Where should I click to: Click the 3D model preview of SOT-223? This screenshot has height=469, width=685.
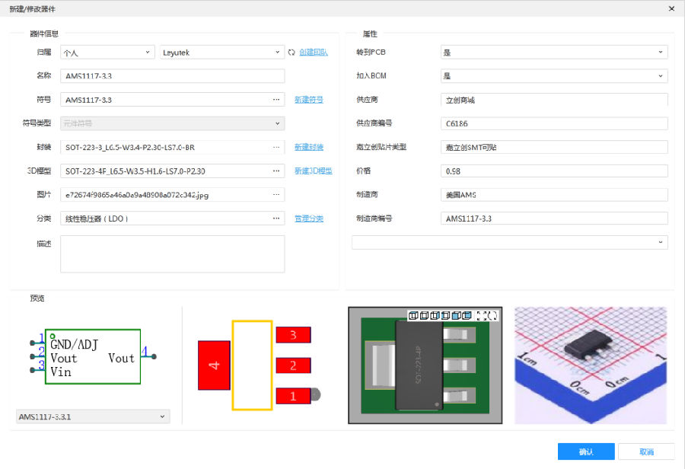click(425, 365)
